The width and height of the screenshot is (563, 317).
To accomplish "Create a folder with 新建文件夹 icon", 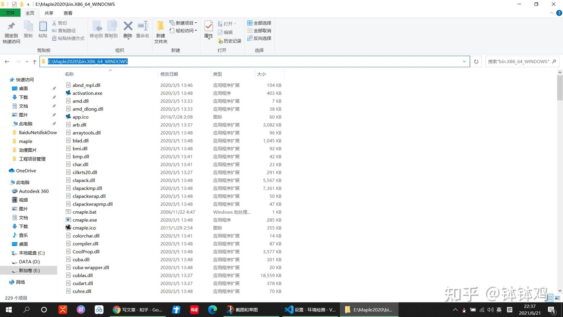I will pyautogui.click(x=160, y=31).
